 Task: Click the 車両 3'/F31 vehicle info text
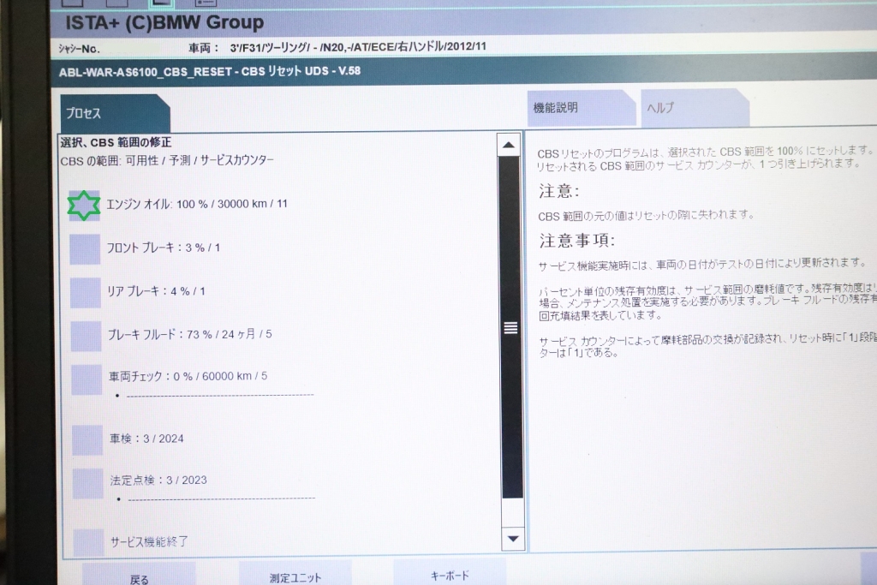[x=337, y=47]
